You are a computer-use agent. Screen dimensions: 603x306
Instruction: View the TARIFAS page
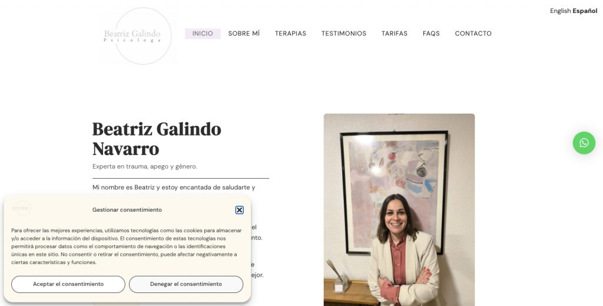point(394,34)
